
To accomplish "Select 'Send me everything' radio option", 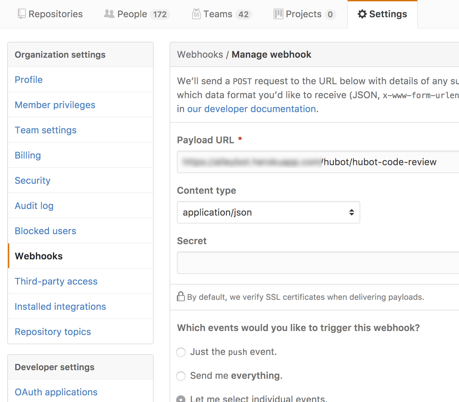I will pos(181,376).
